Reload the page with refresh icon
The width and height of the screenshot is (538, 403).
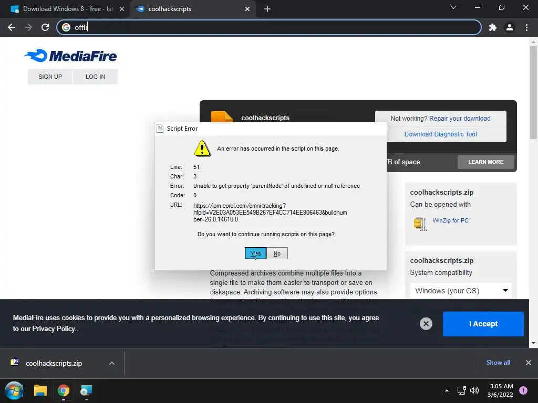pyautogui.click(x=45, y=27)
